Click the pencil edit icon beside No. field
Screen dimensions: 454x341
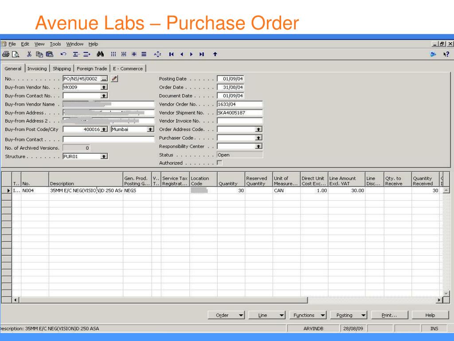coord(115,79)
